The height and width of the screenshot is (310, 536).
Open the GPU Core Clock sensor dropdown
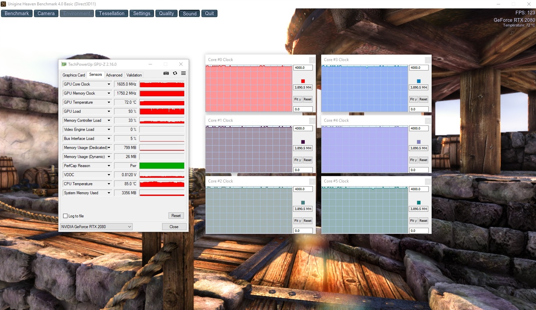(109, 84)
